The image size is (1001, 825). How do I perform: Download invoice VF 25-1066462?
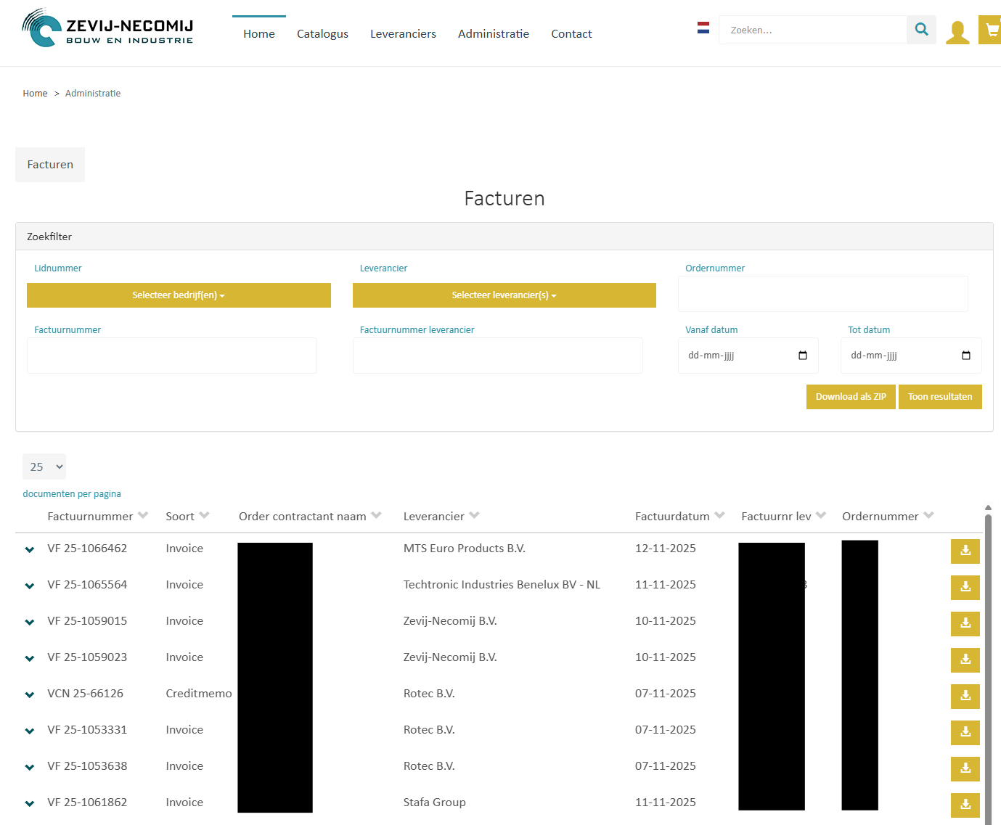click(x=965, y=551)
